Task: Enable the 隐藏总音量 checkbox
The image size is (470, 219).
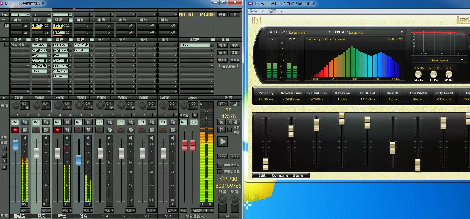Action: point(220,171)
